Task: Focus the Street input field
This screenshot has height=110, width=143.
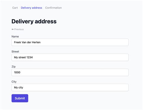Action: tap(70, 57)
